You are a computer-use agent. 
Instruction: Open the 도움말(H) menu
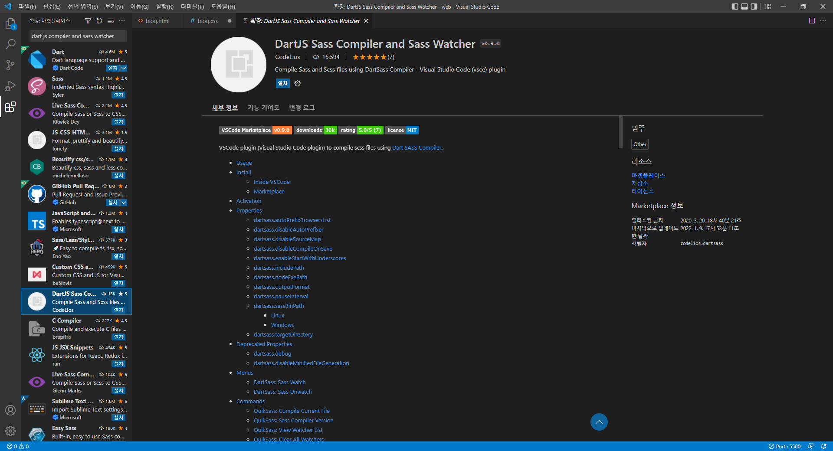pyautogui.click(x=223, y=7)
